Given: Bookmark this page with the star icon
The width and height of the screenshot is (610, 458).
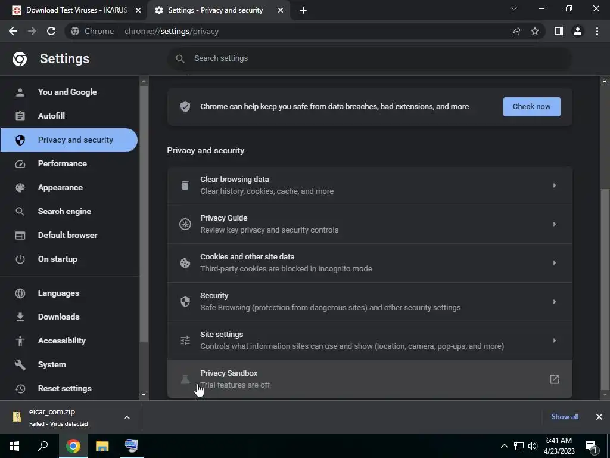Looking at the screenshot, I should pos(535,31).
